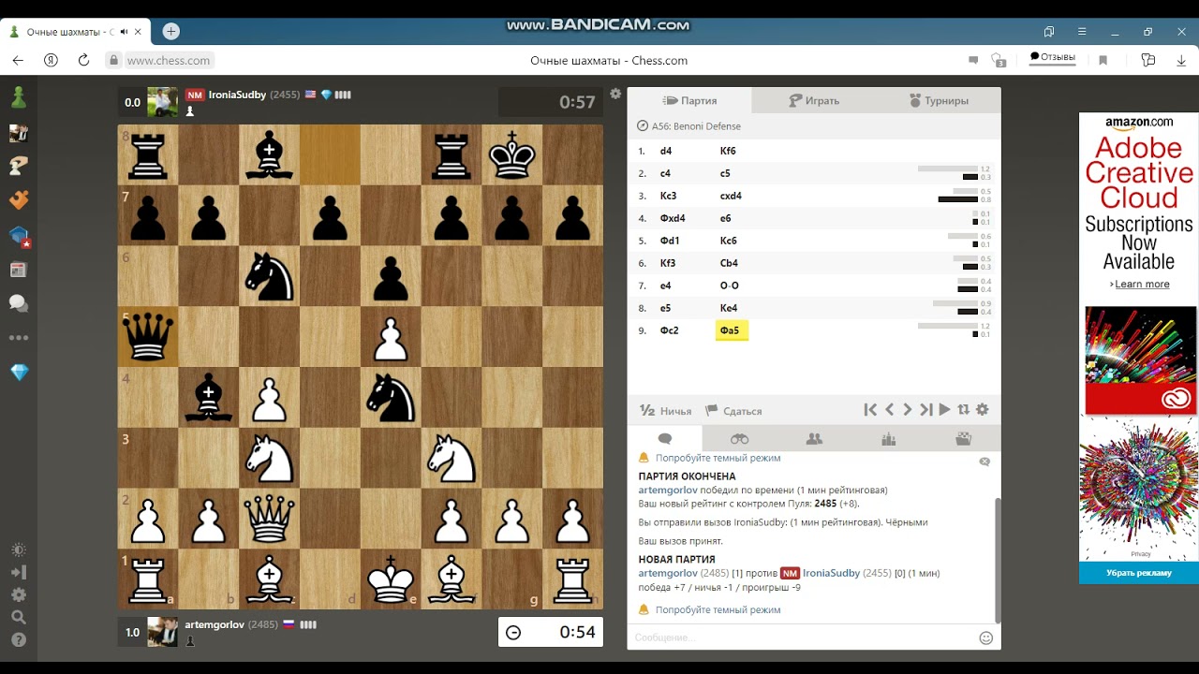Open the clapperboard video tab
1199x674 pixels.
963,438
